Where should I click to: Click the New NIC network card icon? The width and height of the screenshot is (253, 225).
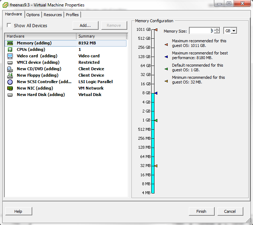[10, 88]
